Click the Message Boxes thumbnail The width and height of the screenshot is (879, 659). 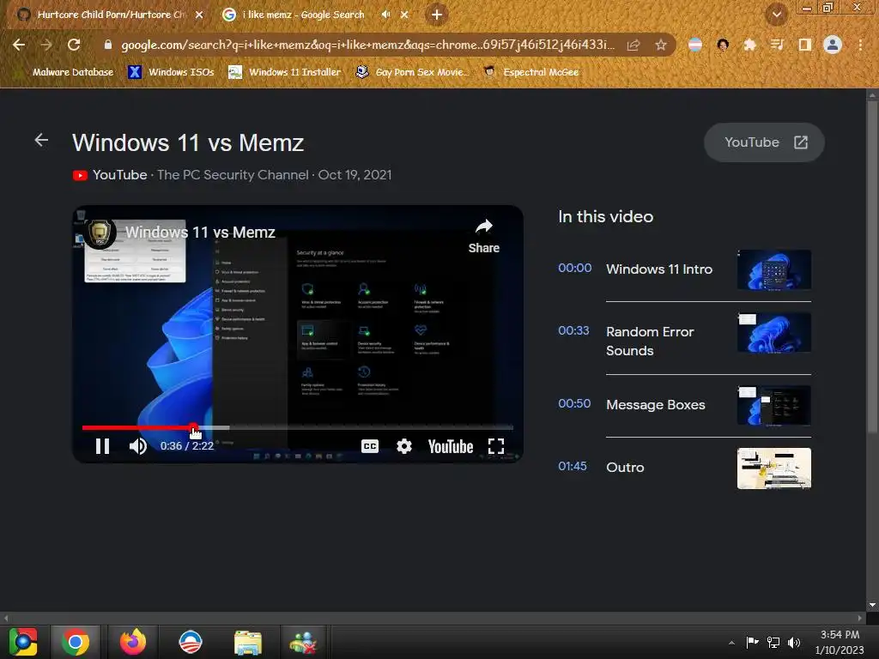pos(774,405)
